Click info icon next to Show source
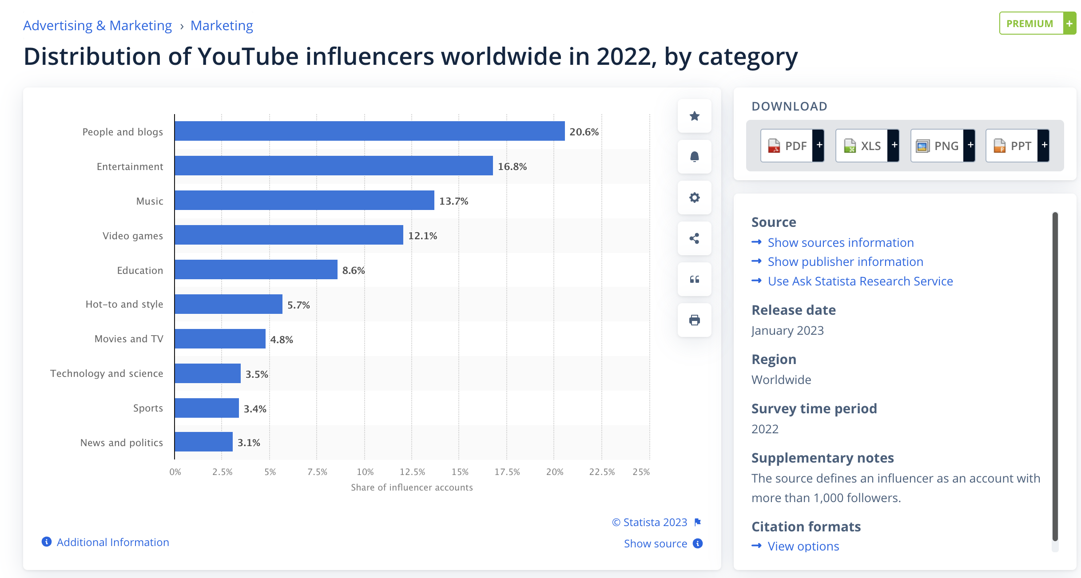The height and width of the screenshot is (578, 1081). click(698, 543)
